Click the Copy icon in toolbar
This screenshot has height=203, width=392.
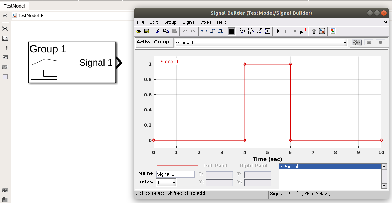coord(166,31)
